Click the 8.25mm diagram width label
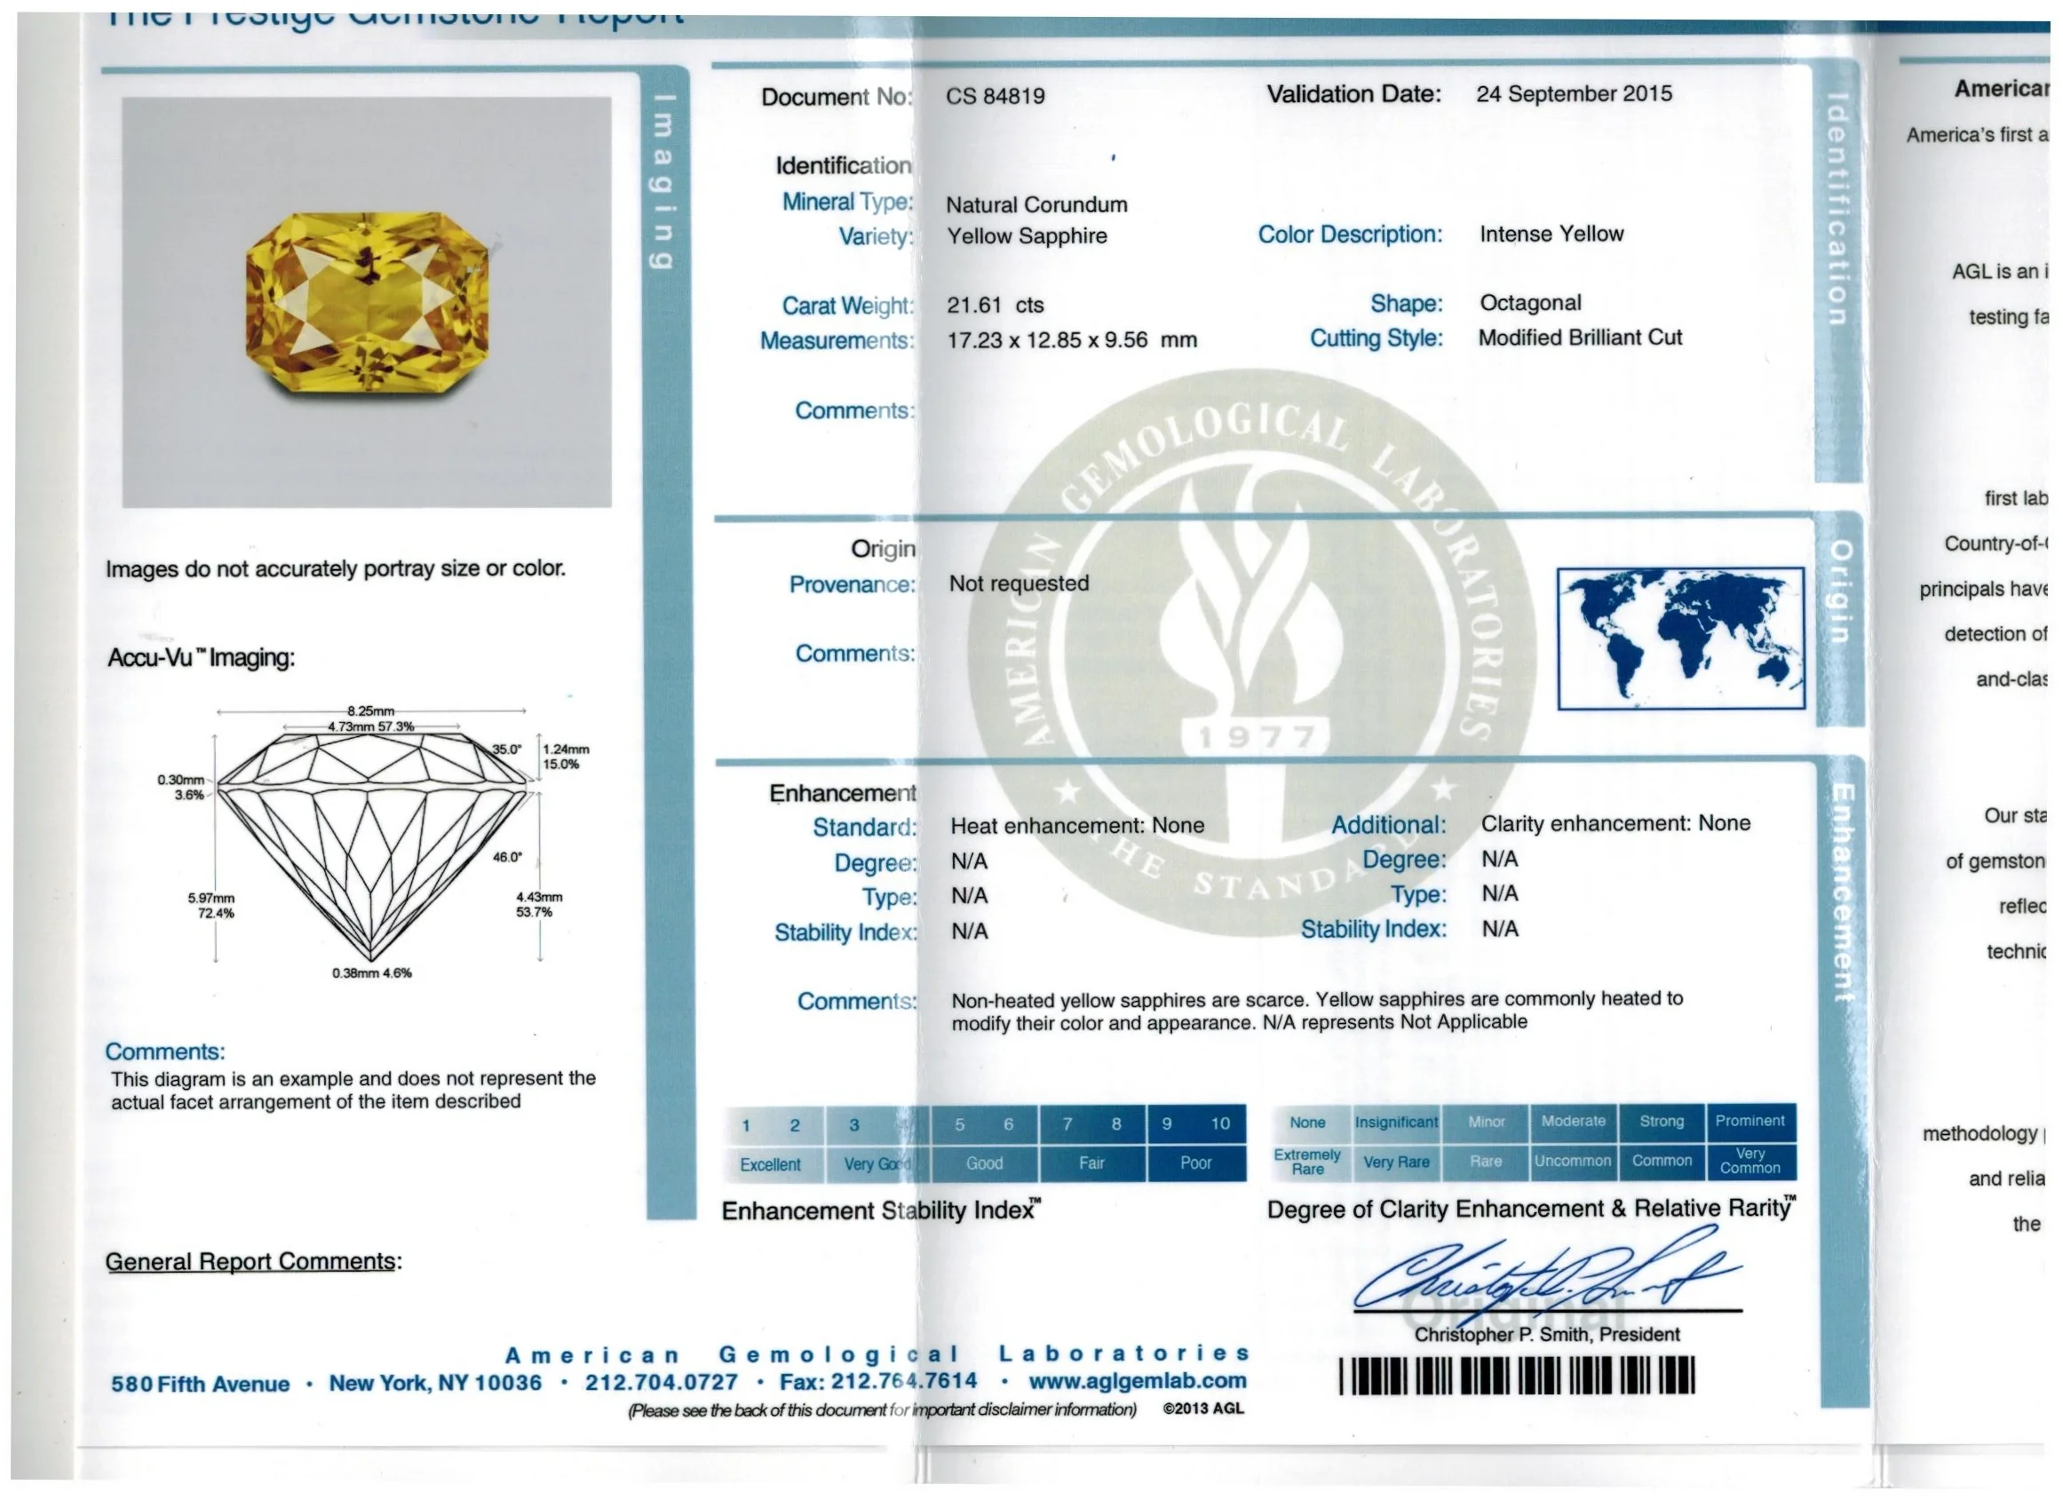The width and height of the screenshot is (2063, 1500). point(370,710)
